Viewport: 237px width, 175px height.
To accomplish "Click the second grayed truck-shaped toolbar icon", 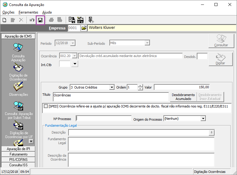I will click(x=60, y=20).
